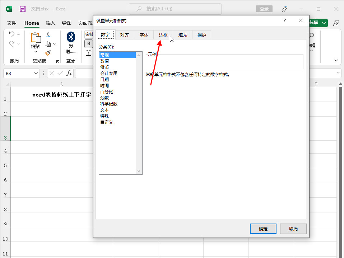The height and width of the screenshot is (258, 344).
Task: Select 货币 in the category list
Action: (x=117, y=67)
